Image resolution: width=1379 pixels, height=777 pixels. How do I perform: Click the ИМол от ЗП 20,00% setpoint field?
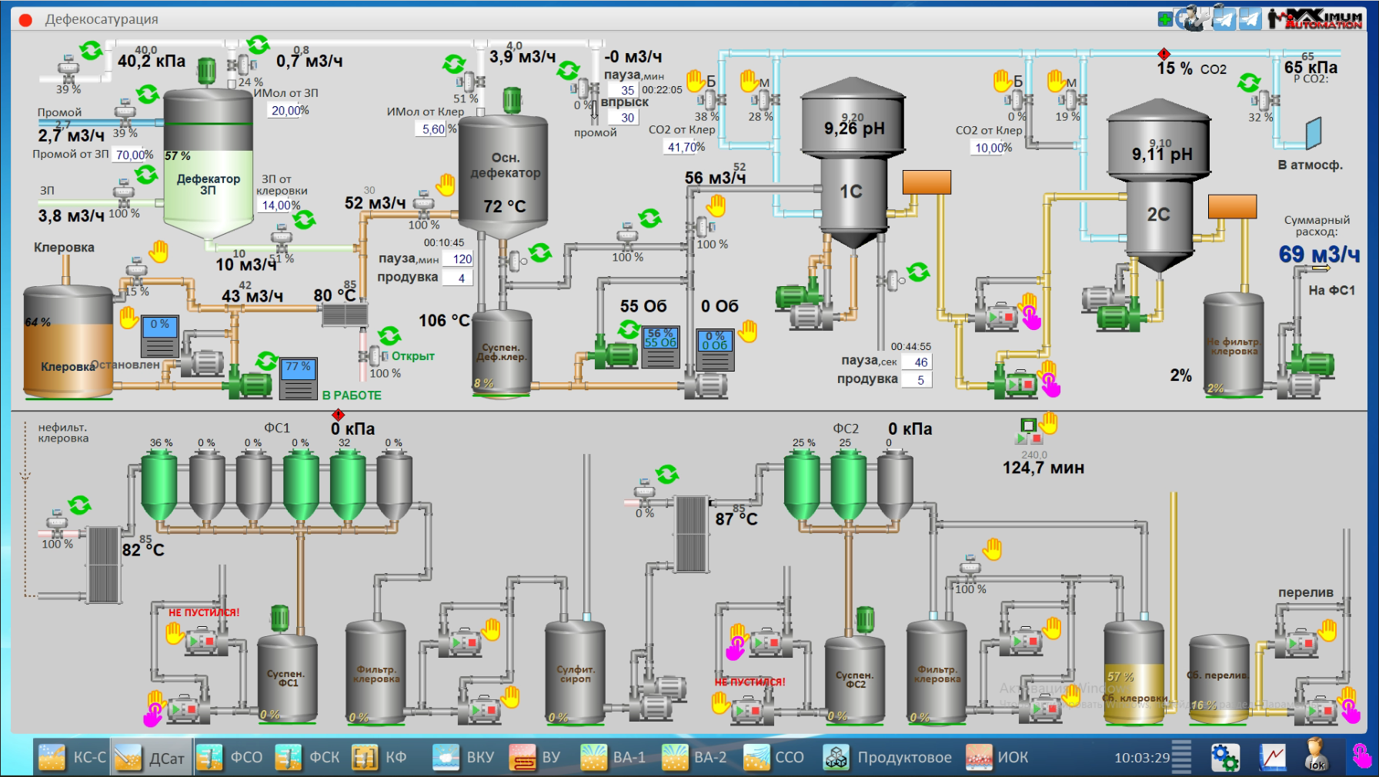[x=289, y=111]
